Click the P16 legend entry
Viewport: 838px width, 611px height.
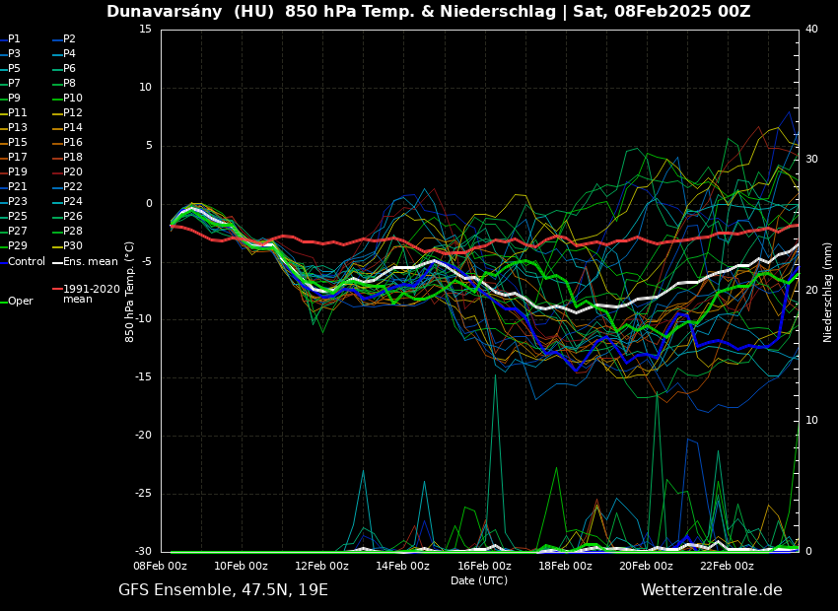coord(73,143)
